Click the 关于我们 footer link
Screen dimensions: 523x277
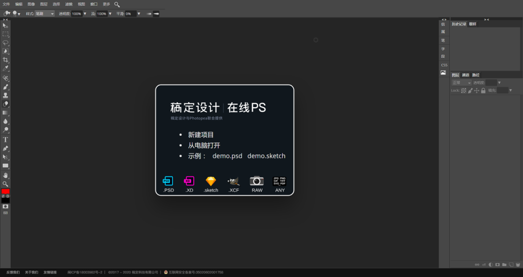point(31,272)
